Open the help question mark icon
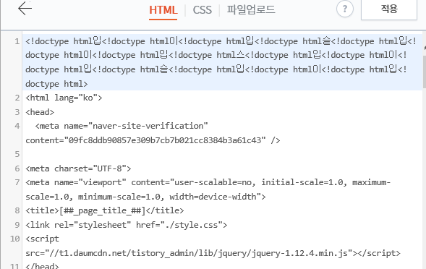 pyautogui.click(x=345, y=9)
